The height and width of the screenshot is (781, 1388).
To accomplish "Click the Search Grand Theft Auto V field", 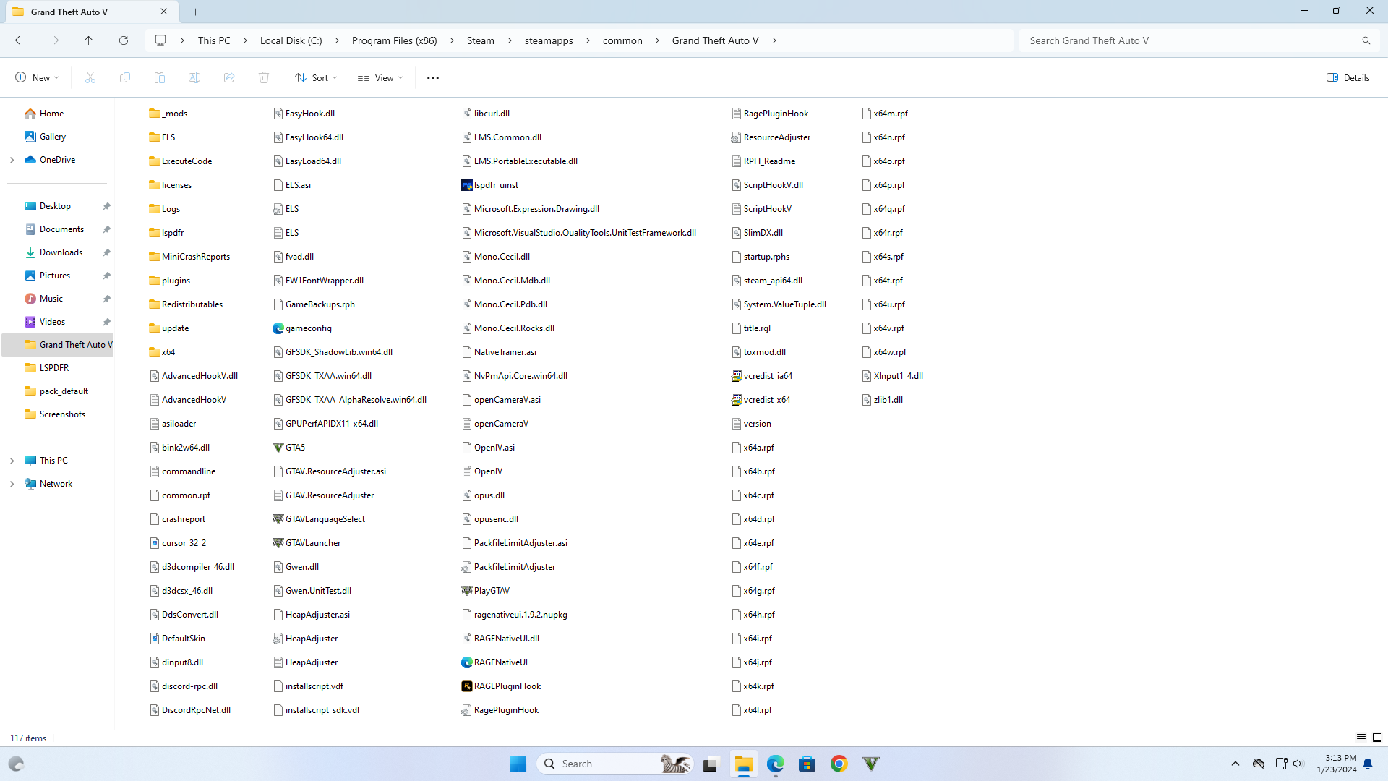I will (x=1193, y=40).
